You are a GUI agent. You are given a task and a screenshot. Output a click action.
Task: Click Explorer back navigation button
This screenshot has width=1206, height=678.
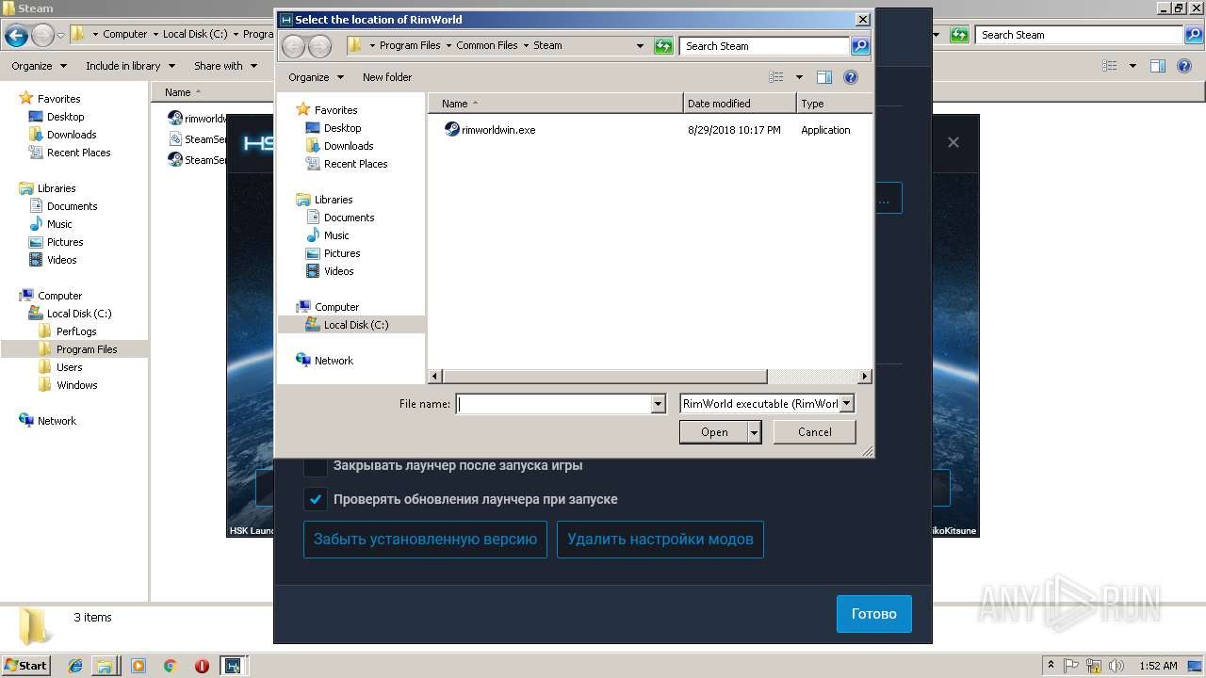tap(16, 36)
